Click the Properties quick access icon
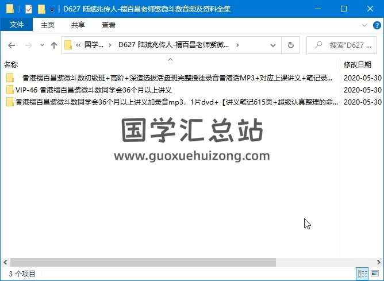The width and height of the screenshot is (384, 281). tap(29, 9)
